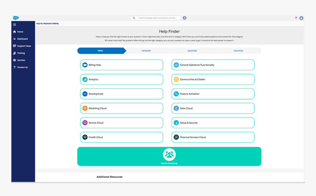This screenshot has width=316, height=196.
Task: Click the Sales Cloud phone icon
Action: 176,108
